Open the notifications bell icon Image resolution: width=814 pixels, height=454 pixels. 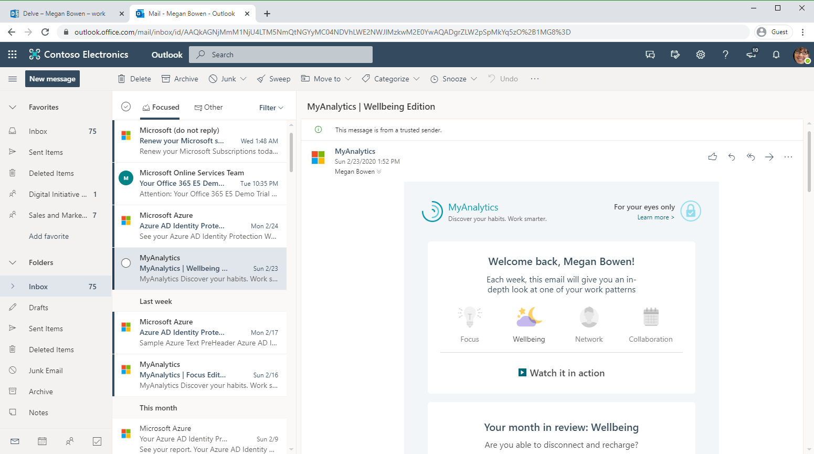[776, 55]
